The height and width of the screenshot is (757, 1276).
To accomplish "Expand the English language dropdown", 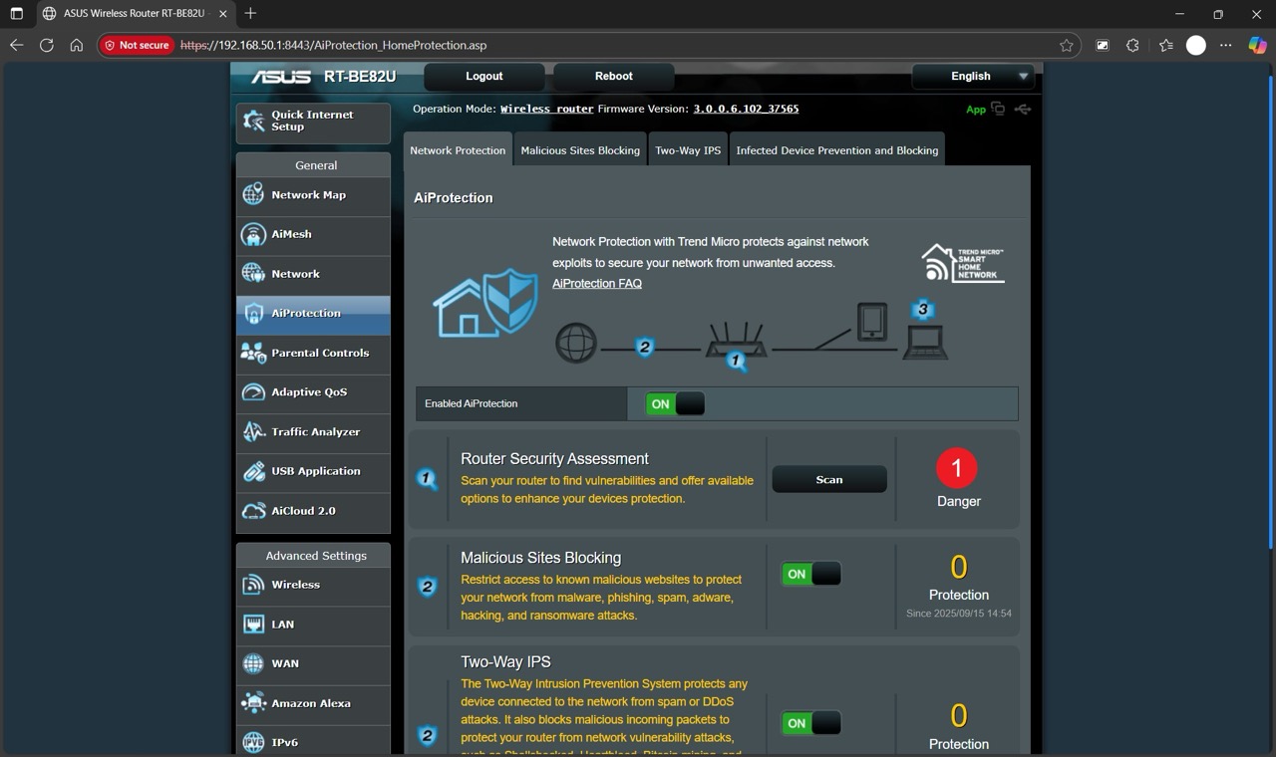I will click(974, 76).
